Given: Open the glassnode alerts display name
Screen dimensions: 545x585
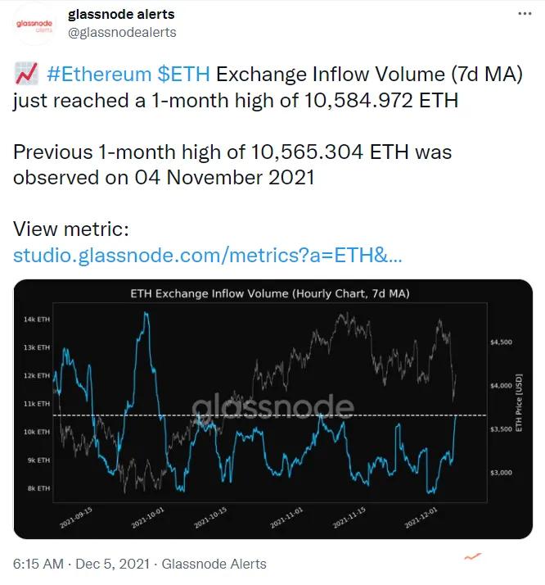Looking at the screenshot, I should [121, 14].
